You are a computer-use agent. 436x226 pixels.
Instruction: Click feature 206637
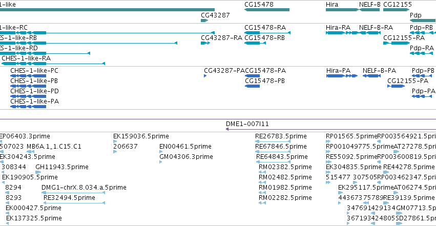(x=115, y=152)
